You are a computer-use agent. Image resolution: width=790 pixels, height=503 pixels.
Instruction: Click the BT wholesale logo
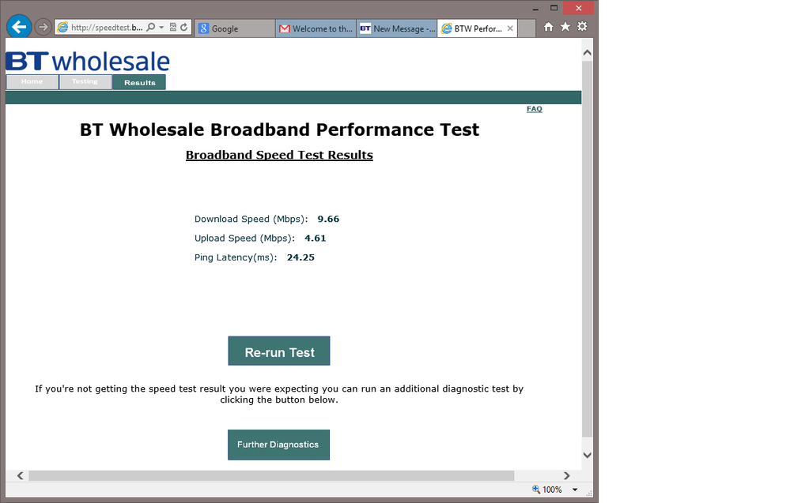(x=88, y=62)
